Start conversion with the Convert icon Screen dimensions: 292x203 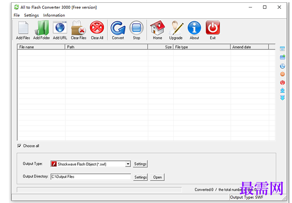pyautogui.click(x=118, y=28)
